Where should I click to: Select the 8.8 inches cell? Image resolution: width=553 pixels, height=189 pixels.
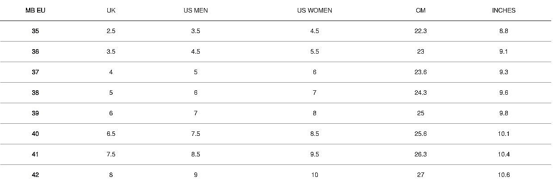point(503,31)
